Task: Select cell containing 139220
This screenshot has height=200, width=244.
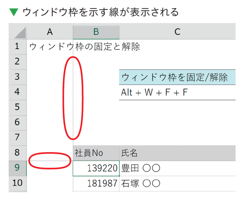Action: click(96, 168)
